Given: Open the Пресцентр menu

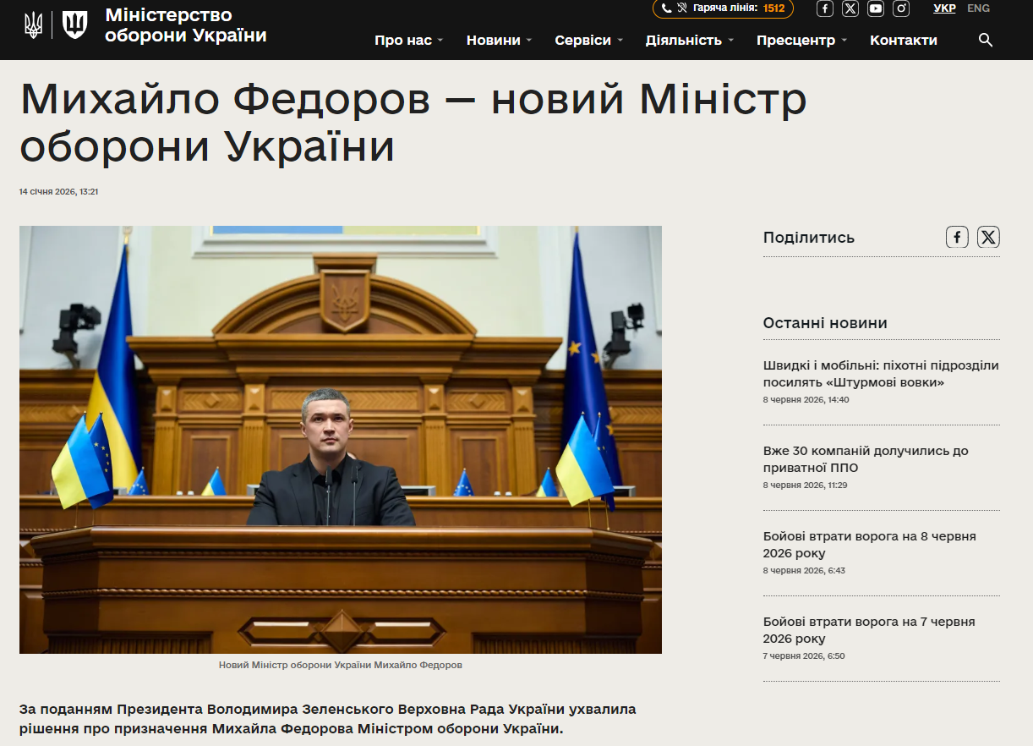Looking at the screenshot, I should tap(795, 40).
